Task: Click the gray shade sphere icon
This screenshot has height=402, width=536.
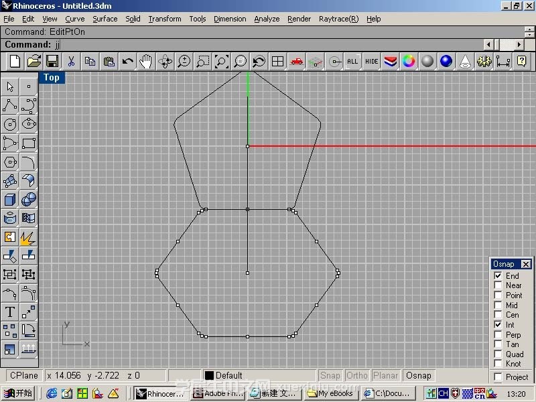Action: pyautogui.click(x=427, y=62)
